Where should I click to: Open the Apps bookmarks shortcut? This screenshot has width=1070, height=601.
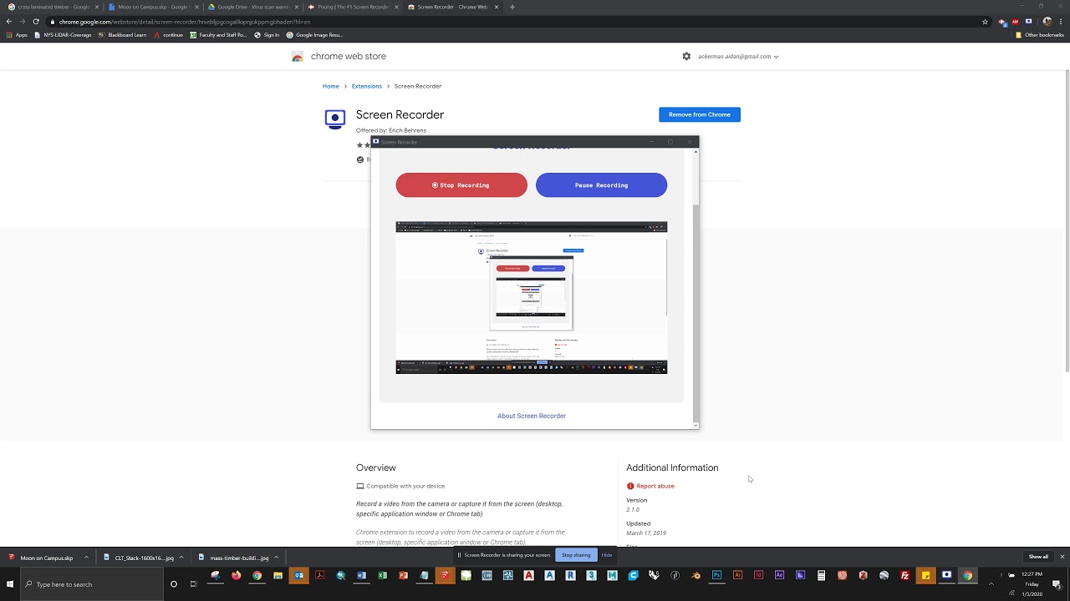click(17, 35)
